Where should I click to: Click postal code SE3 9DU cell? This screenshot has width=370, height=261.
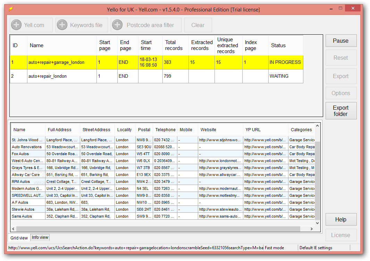pos(144,147)
